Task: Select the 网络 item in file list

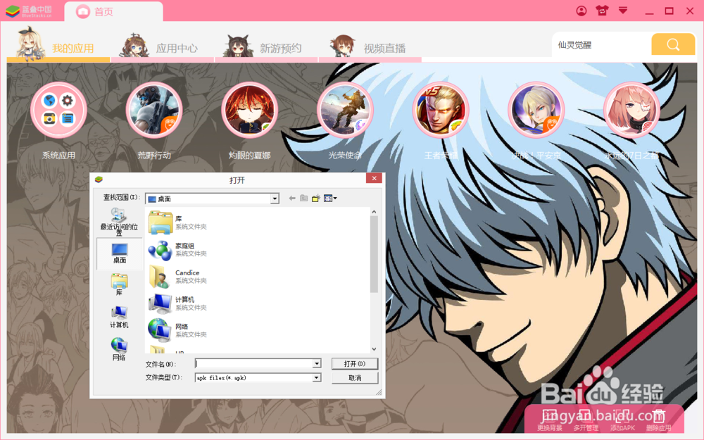Action: pyautogui.click(x=178, y=330)
